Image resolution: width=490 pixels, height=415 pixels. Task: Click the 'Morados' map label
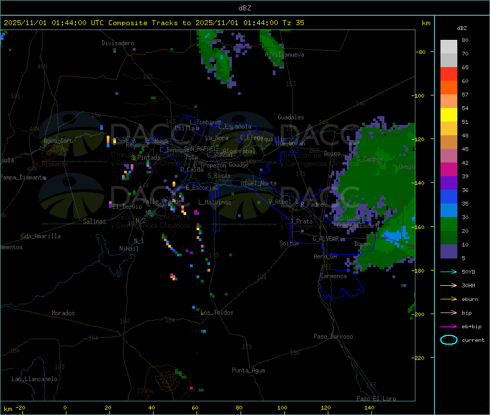pos(63,313)
